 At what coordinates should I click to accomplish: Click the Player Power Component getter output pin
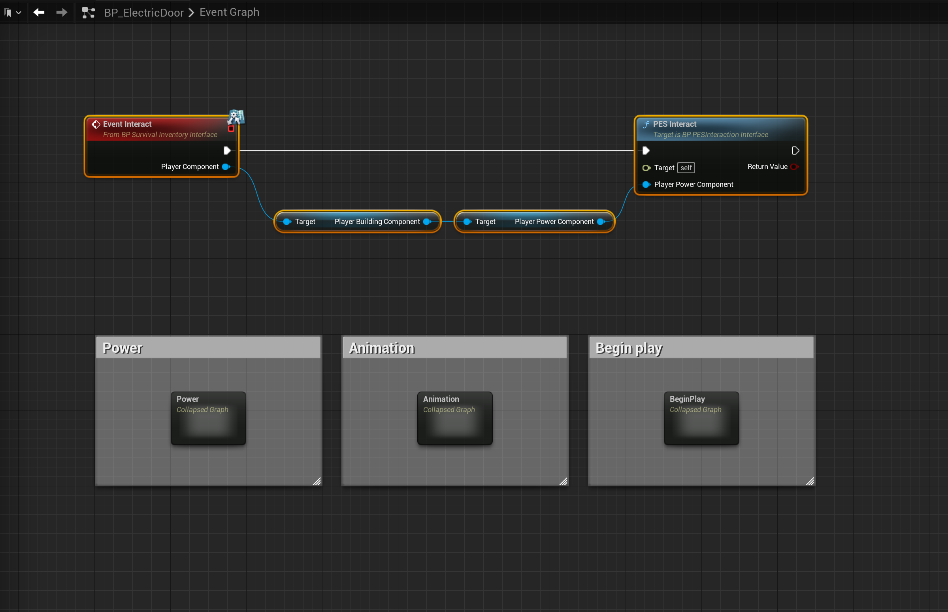[x=601, y=221]
